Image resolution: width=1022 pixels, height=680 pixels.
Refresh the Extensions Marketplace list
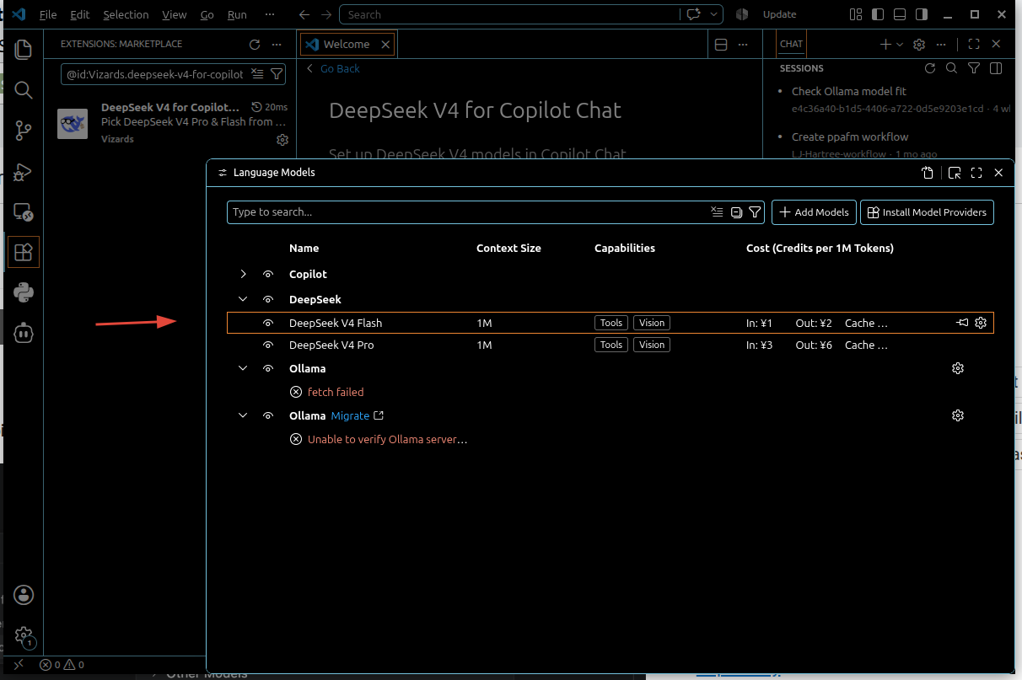pos(255,45)
